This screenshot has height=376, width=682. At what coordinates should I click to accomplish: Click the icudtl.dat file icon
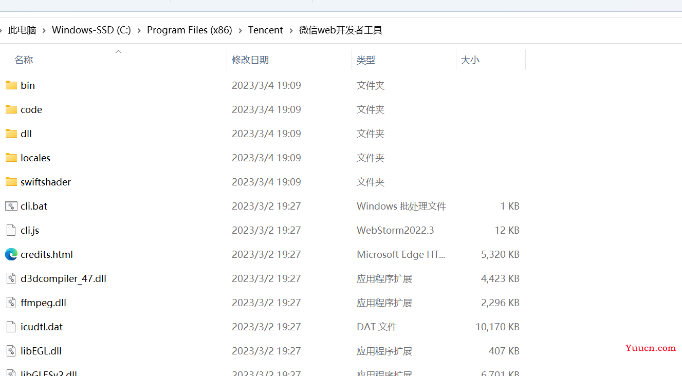[11, 327]
